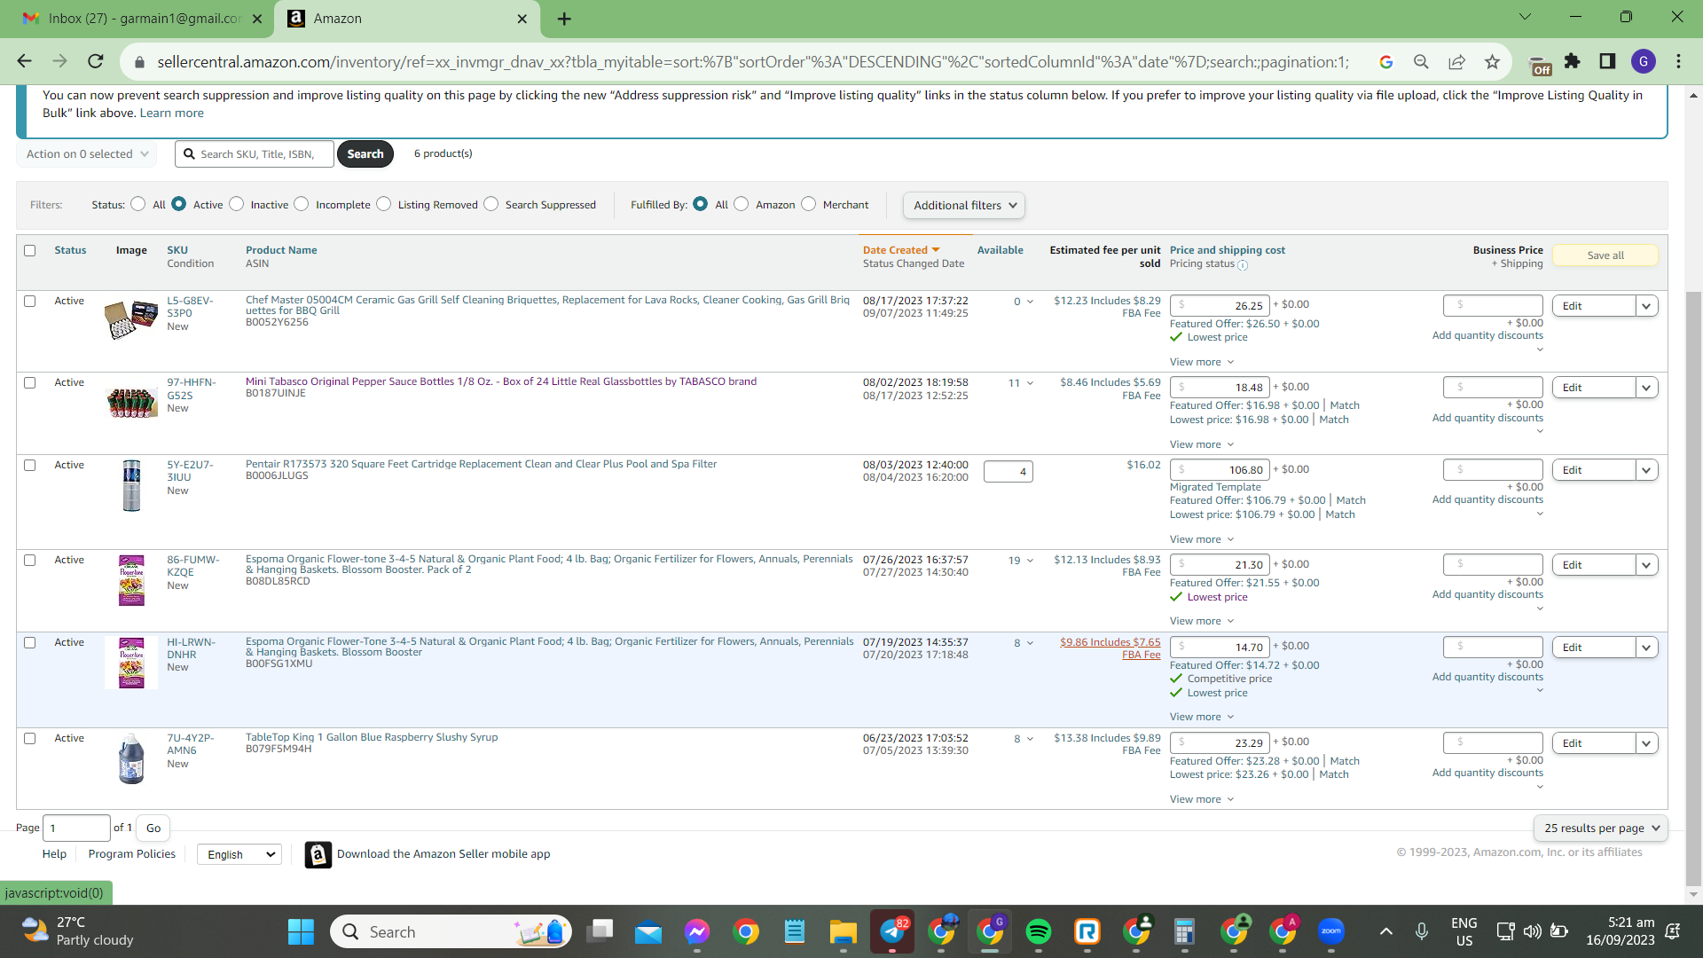Open the Extensions puzzle icon
Image resolution: width=1703 pixels, height=958 pixels.
1573,61
